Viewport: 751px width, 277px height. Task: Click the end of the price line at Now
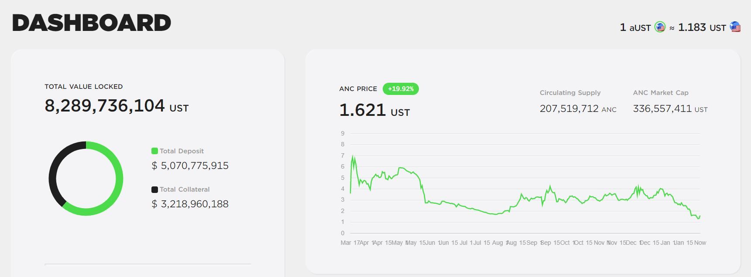[x=700, y=216]
